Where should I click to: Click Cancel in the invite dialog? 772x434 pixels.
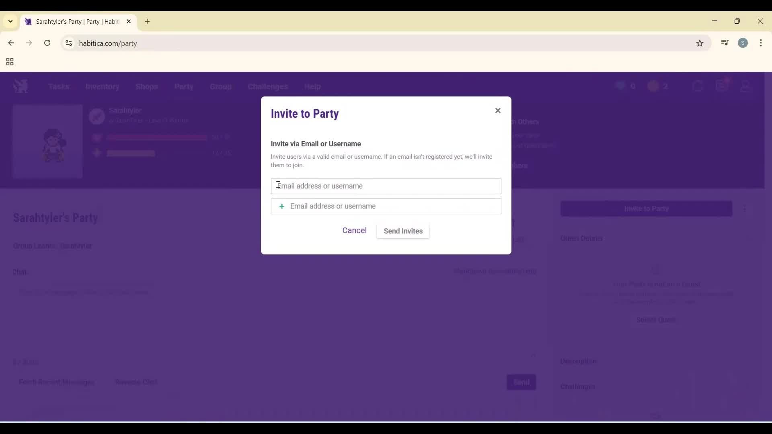pyautogui.click(x=354, y=230)
